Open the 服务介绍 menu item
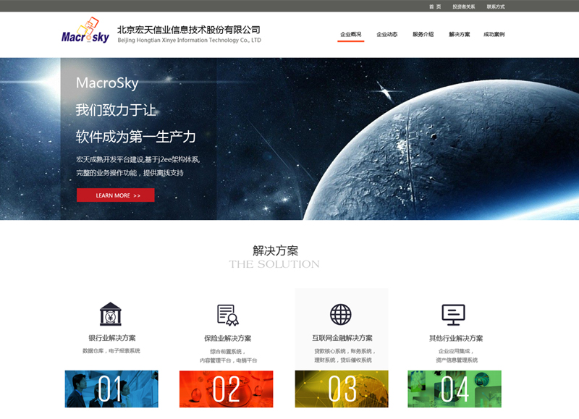Viewport: 579px width, 419px height. pos(423,33)
